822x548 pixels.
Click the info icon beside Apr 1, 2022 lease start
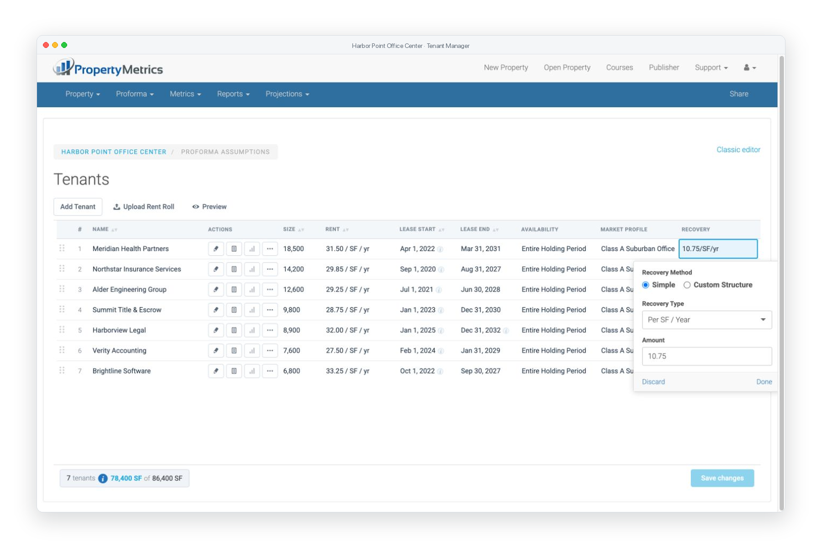[440, 249]
